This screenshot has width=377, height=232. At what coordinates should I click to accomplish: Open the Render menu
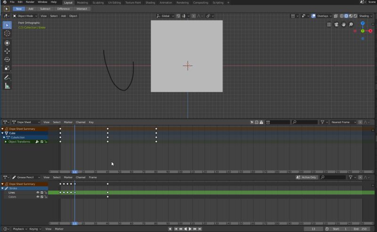[x=30, y=2]
